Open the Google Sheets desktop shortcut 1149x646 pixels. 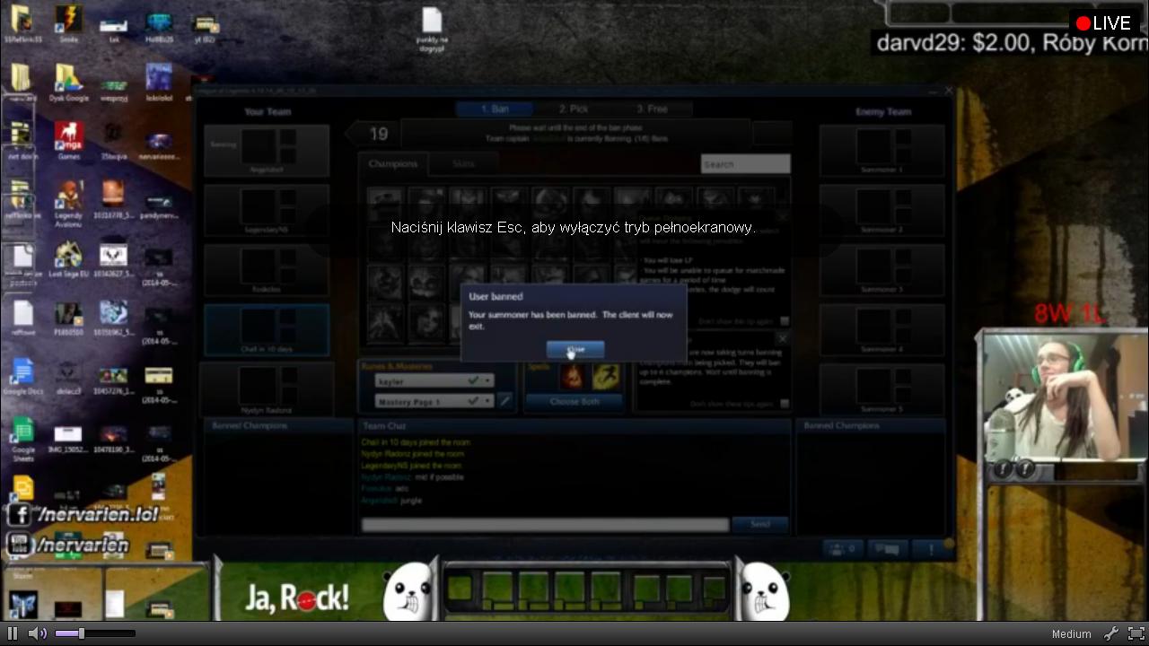pyautogui.click(x=22, y=440)
